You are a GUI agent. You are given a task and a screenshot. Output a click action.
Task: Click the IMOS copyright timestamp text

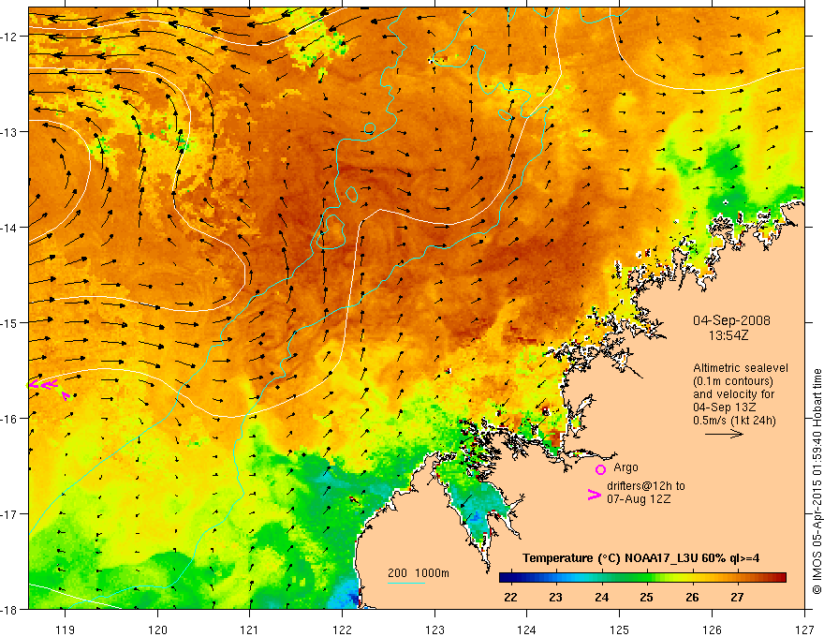tap(817, 481)
